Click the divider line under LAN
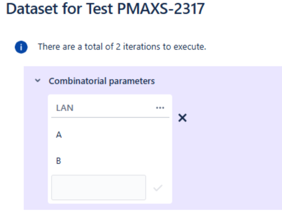 click(110, 117)
